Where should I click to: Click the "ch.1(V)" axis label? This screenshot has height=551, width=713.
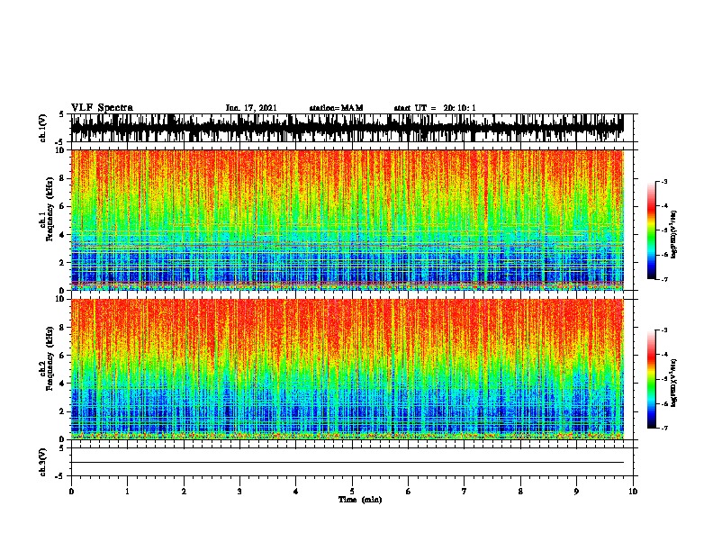pyautogui.click(x=43, y=128)
